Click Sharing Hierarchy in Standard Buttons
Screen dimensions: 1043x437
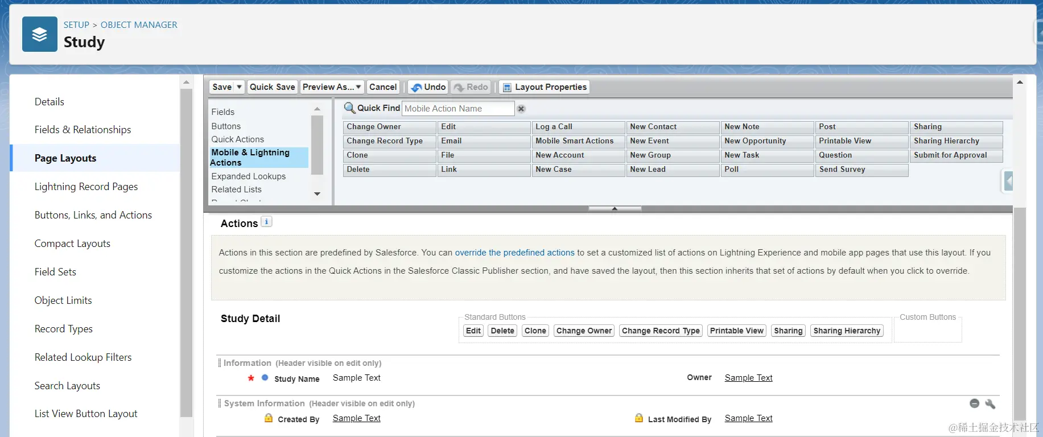(847, 331)
